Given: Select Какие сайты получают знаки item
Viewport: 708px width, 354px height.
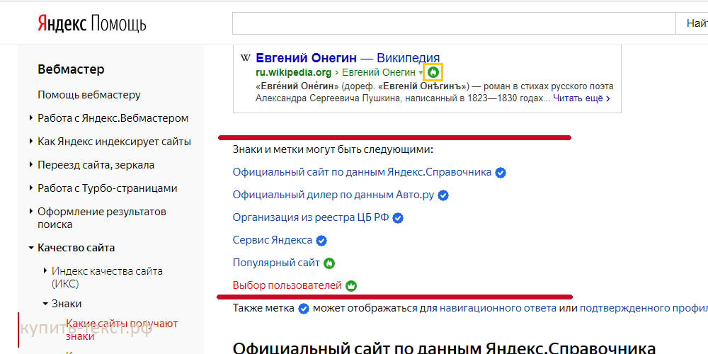Looking at the screenshot, I should pos(122,330).
